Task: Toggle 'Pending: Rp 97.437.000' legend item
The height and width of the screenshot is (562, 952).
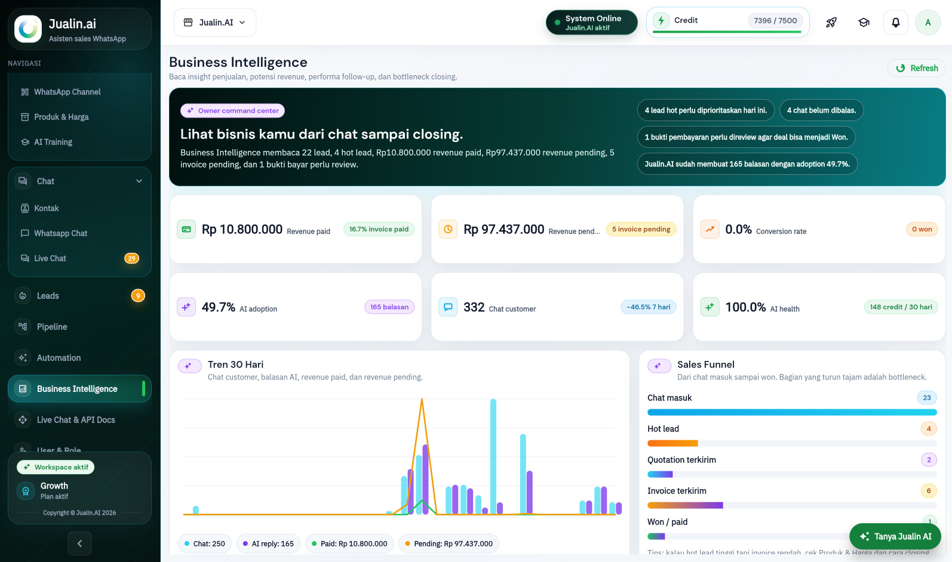Action: 449,544
